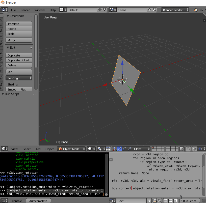
Task: Open the File menu
Action: (13, 10)
